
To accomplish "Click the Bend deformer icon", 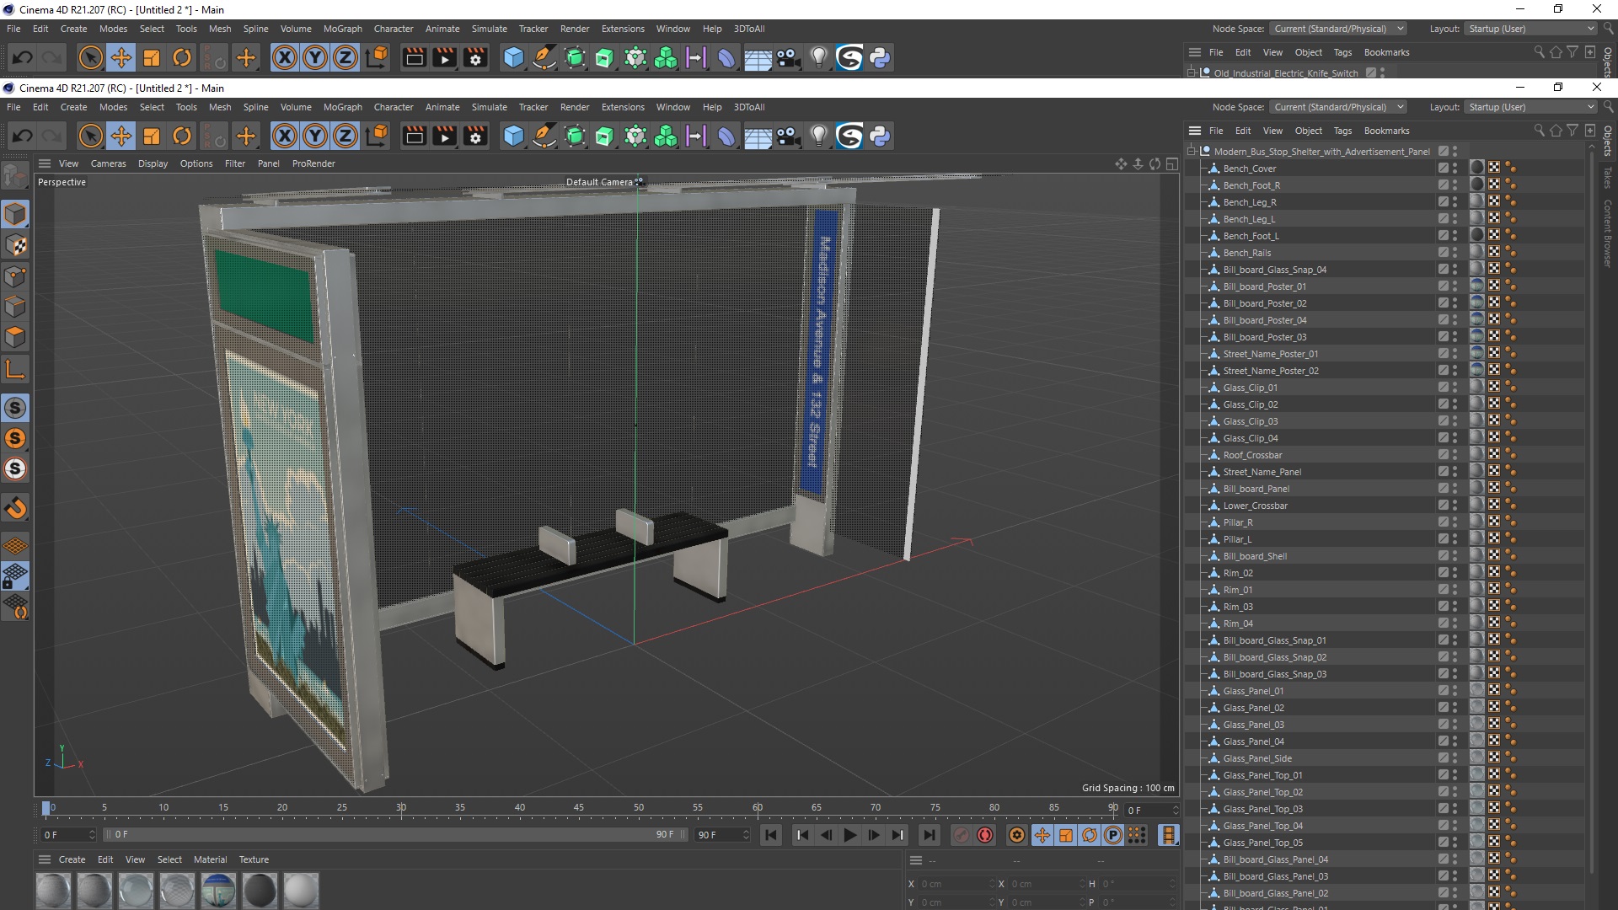I will pos(726,136).
